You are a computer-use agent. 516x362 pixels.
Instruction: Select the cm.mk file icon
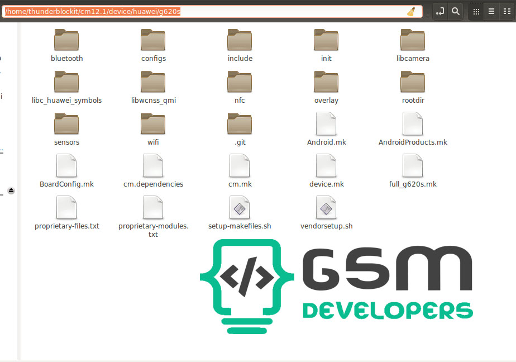(240, 165)
